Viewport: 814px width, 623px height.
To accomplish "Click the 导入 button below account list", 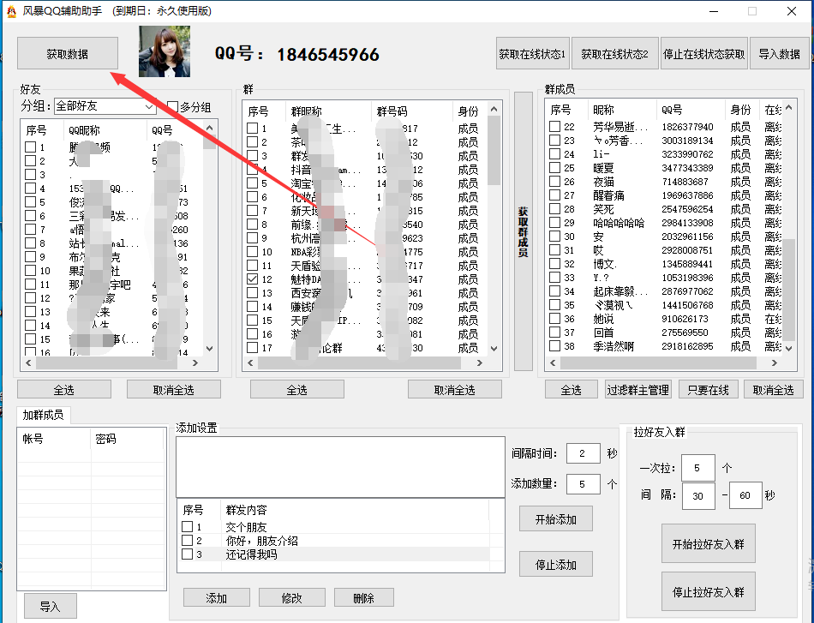I will [x=51, y=606].
